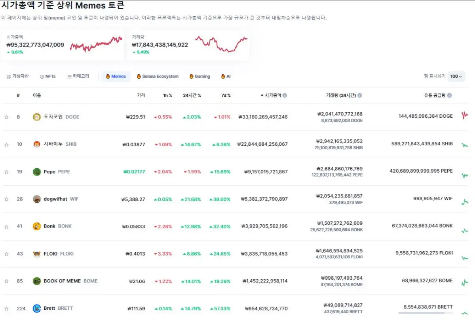Click the BRETT circulating supply progress bar
Viewport: 475px width, 320px height.
pos(426,313)
